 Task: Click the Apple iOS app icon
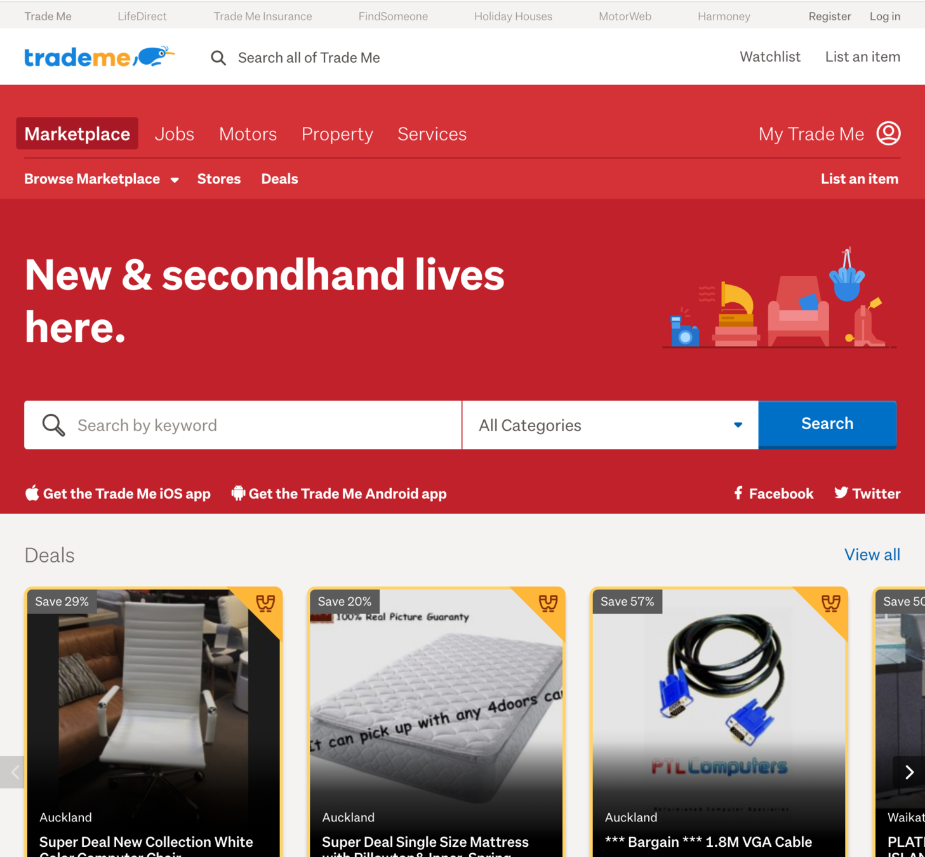click(32, 493)
